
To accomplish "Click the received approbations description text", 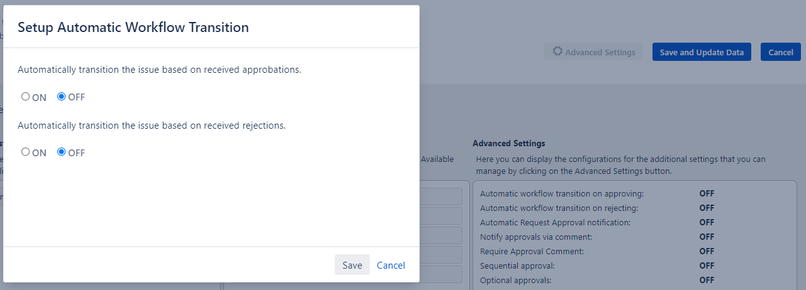I will pos(159,70).
